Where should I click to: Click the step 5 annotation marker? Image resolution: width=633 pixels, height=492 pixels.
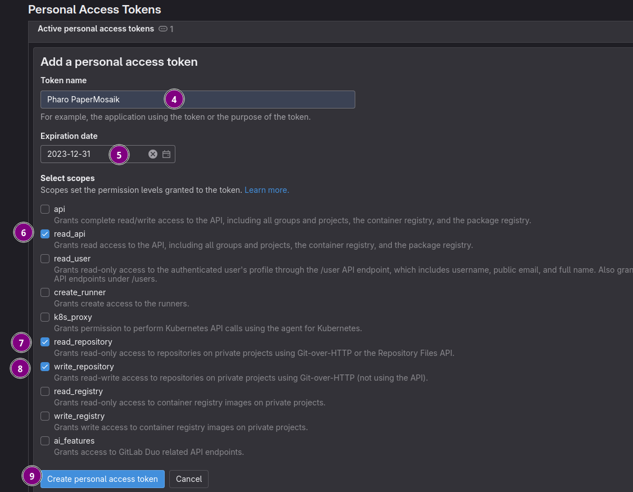[x=119, y=154]
